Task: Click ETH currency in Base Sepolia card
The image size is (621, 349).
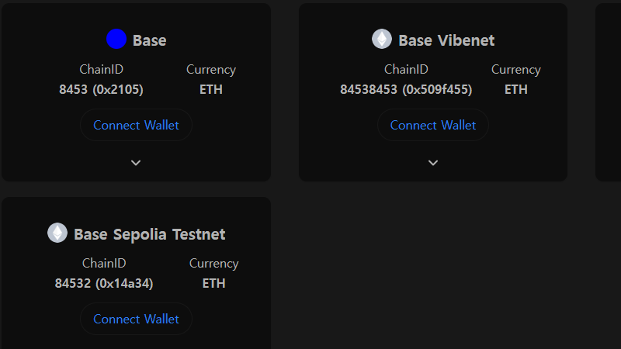Action: click(213, 283)
